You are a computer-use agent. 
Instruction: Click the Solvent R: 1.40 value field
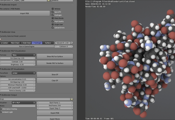tap(63, 43)
